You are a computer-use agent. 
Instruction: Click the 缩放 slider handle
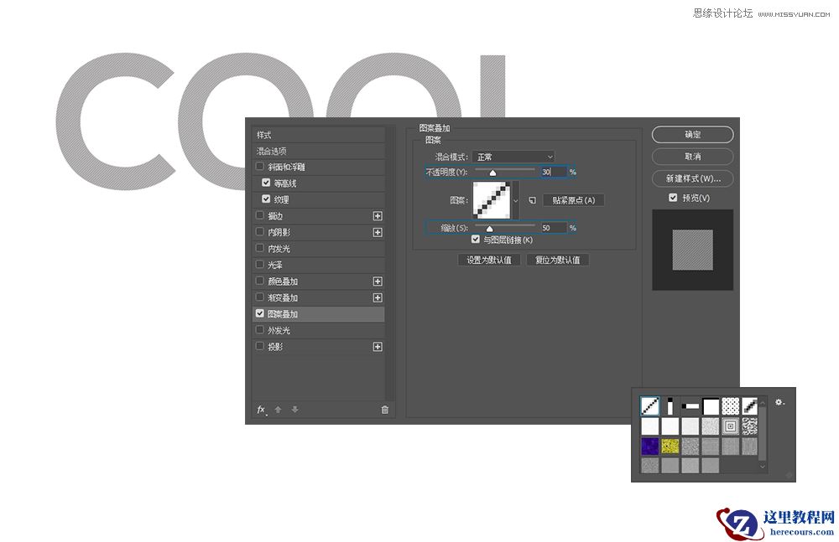tap(490, 229)
